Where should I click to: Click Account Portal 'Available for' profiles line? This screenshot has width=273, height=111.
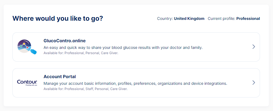click(x=85, y=89)
